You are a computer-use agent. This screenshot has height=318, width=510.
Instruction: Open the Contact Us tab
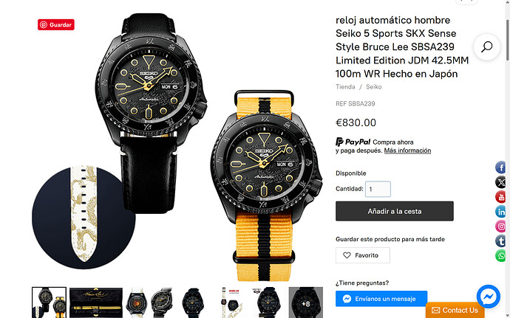pyautogui.click(x=455, y=310)
